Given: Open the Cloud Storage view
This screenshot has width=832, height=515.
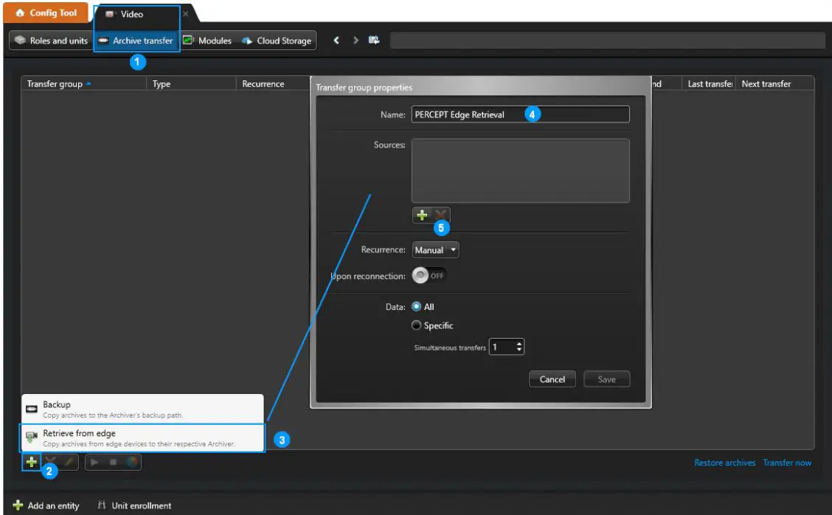Looking at the screenshot, I should (277, 41).
